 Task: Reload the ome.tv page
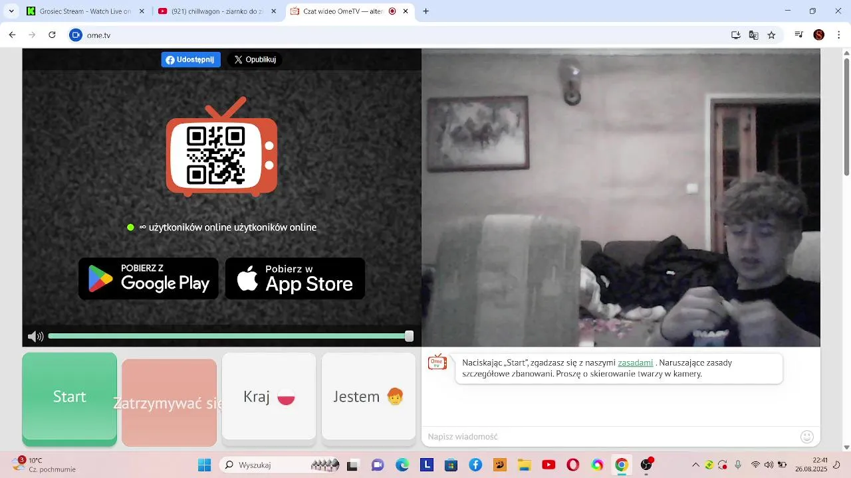tap(52, 35)
